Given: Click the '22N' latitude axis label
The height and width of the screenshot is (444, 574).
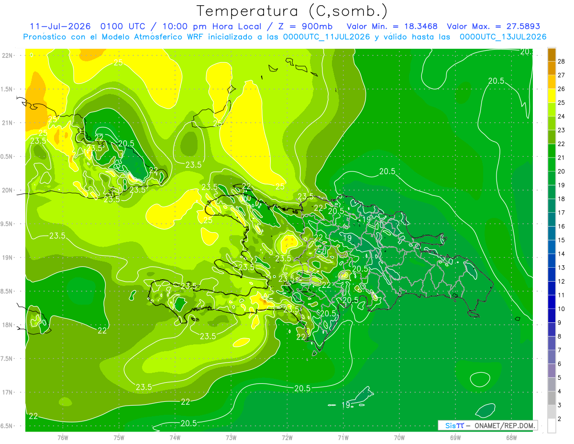Looking at the screenshot, I should (8, 55).
